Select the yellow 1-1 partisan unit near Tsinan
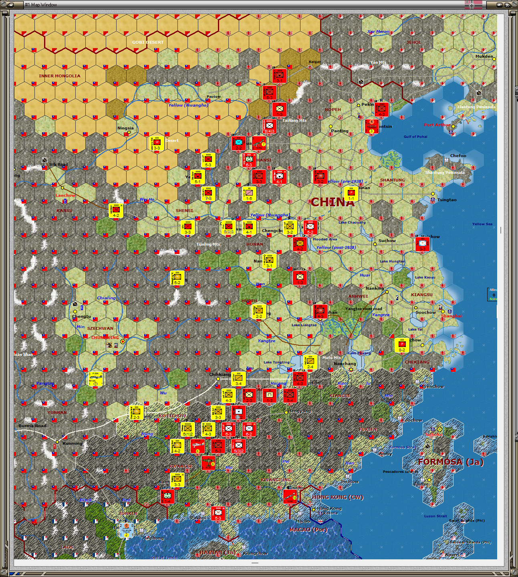This screenshot has width=518, height=577. pyautogui.click(x=351, y=194)
